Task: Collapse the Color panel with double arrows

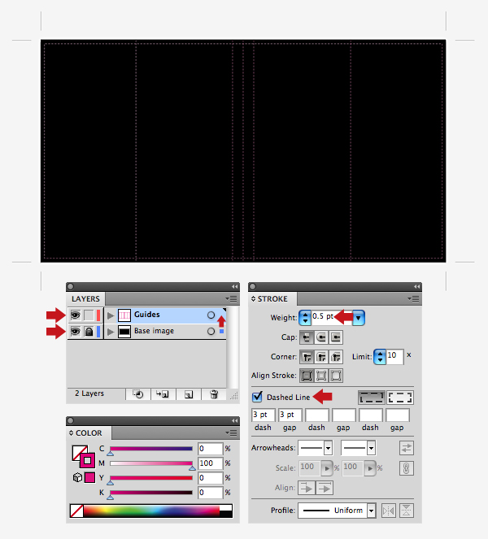Action: point(235,421)
